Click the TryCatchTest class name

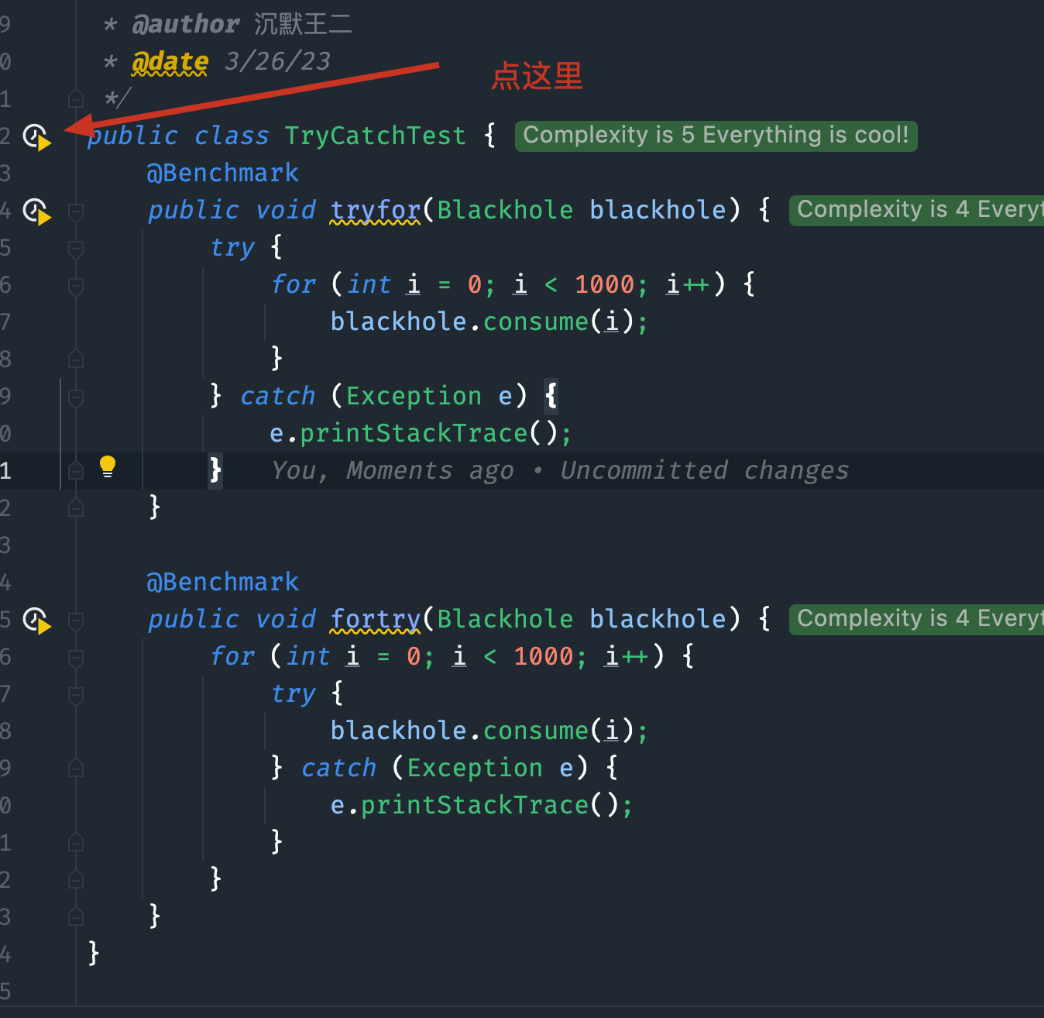(x=375, y=136)
